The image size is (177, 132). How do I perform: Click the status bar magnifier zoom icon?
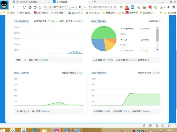(176, 125)
